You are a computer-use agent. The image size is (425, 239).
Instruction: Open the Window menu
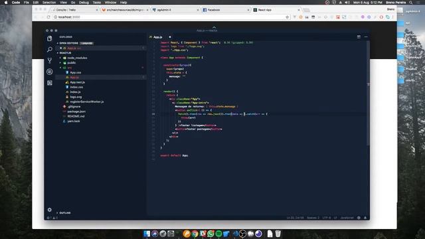pyautogui.click(x=111, y=3)
